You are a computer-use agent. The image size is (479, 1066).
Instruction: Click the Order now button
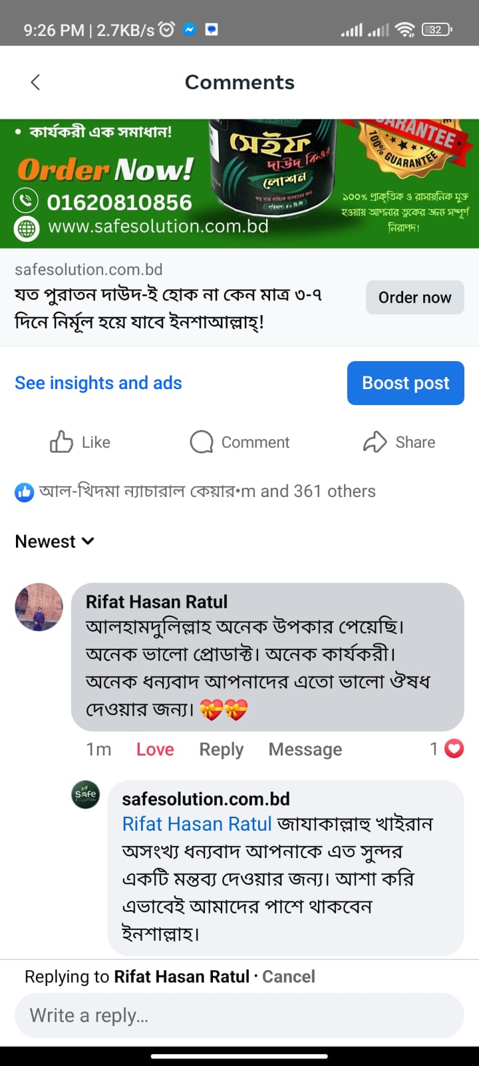pos(414,297)
